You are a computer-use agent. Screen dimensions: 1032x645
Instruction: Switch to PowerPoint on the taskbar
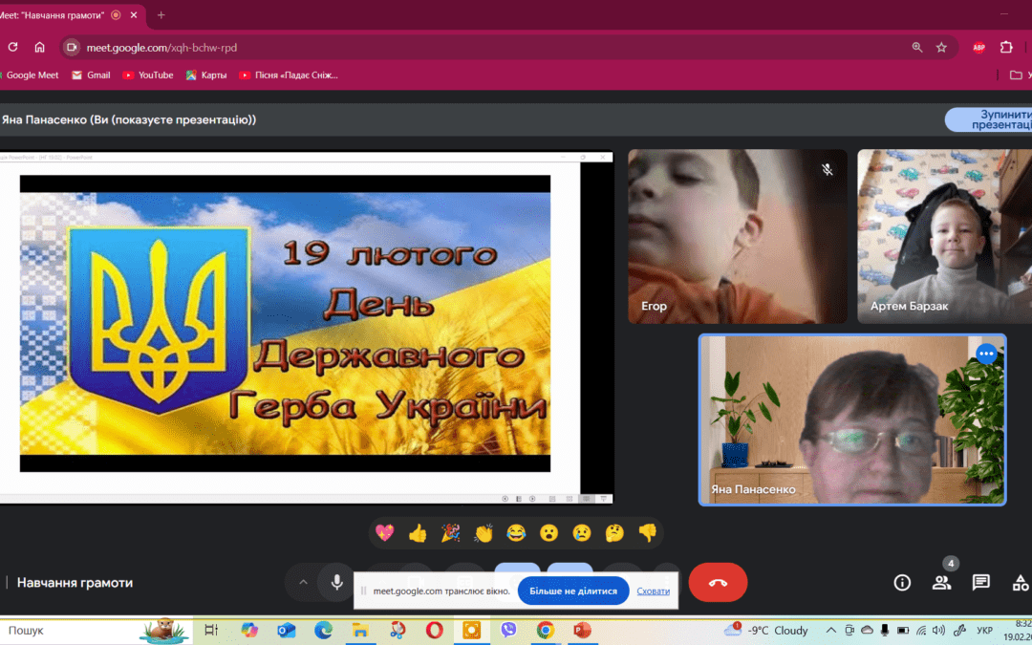click(x=582, y=631)
